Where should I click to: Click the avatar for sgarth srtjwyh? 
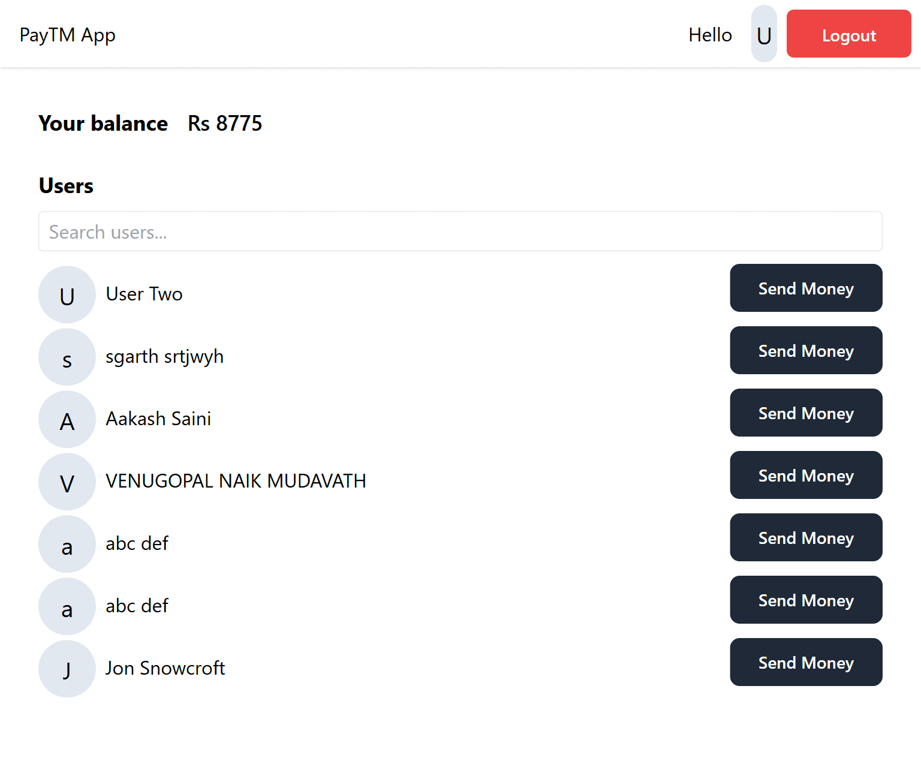point(67,357)
